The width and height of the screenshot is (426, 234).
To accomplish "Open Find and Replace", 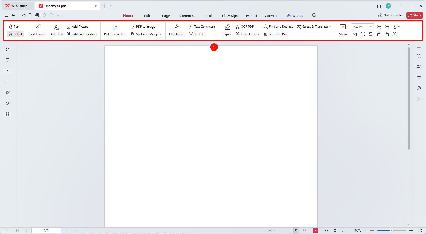I will (278, 27).
